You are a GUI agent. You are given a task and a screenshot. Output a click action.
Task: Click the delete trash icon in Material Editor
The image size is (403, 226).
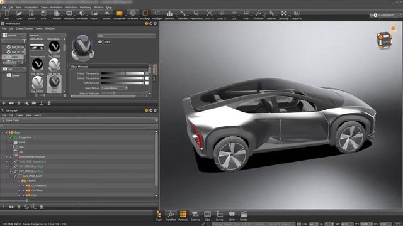49,103
